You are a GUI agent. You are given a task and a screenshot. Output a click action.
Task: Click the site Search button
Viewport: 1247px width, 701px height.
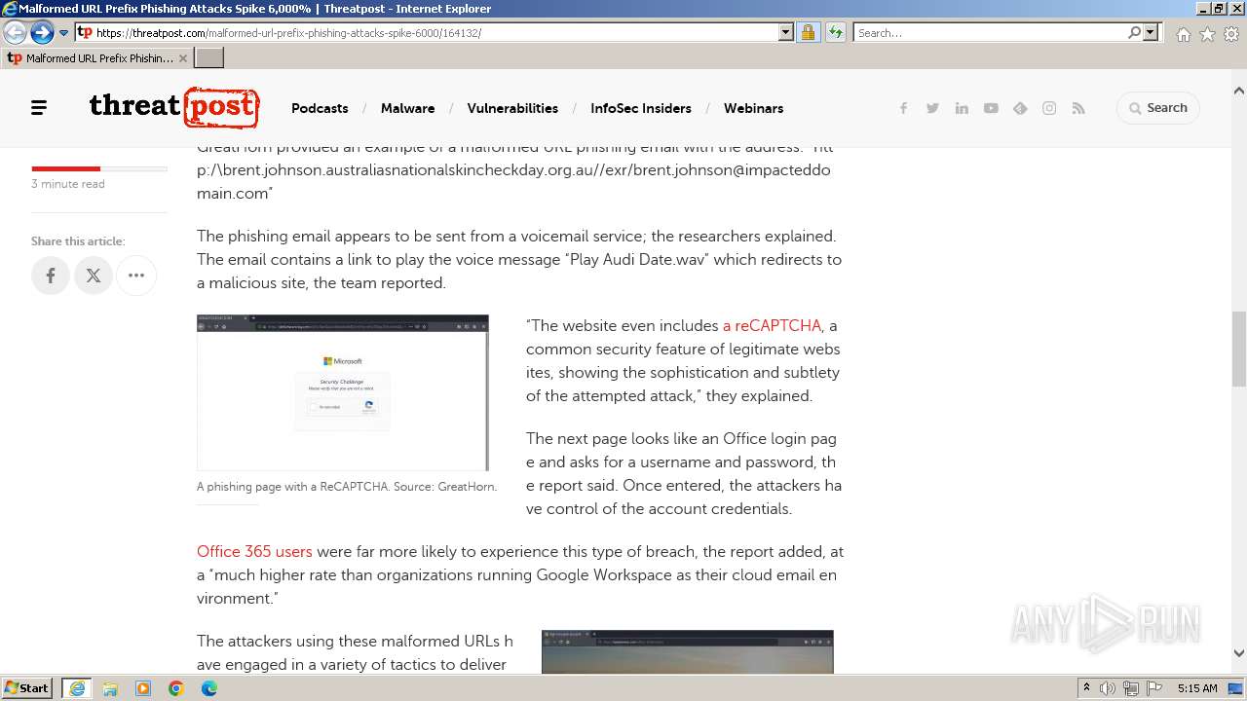(x=1158, y=108)
